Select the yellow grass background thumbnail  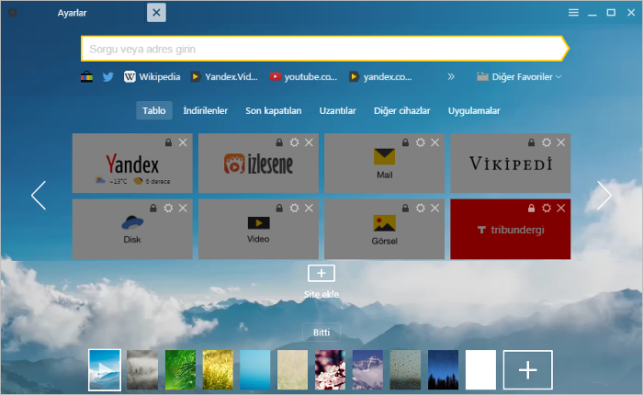218,369
